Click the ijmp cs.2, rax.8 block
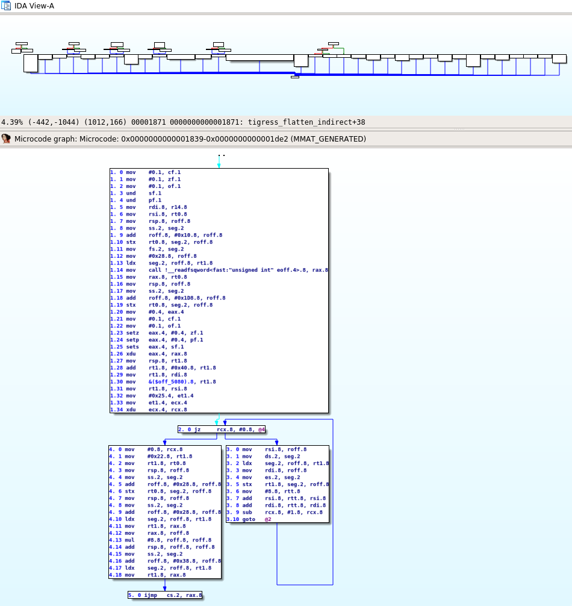The image size is (572, 606). [x=164, y=595]
